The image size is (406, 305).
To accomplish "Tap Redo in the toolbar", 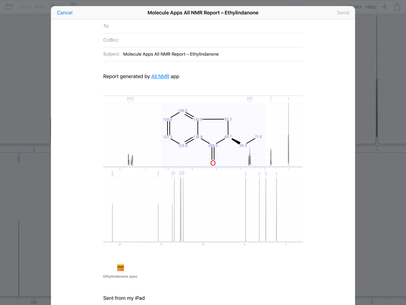I will [40, 7].
